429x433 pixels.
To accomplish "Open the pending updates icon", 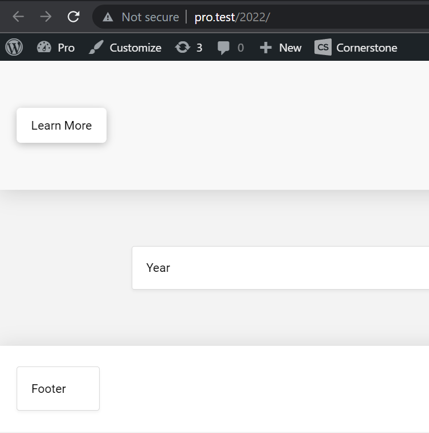I will [183, 48].
